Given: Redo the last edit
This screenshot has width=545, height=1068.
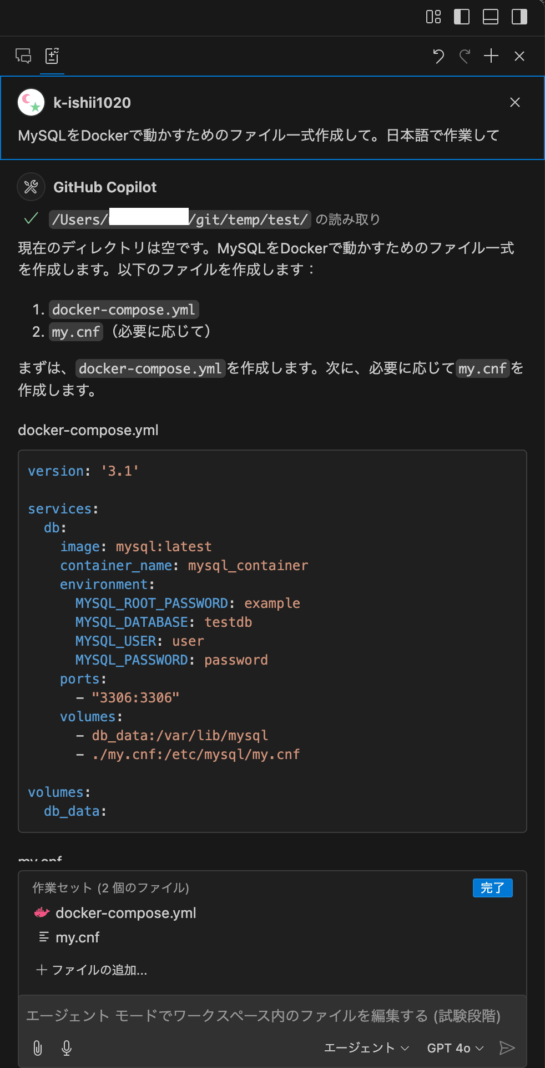Looking at the screenshot, I should (x=465, y=56).
